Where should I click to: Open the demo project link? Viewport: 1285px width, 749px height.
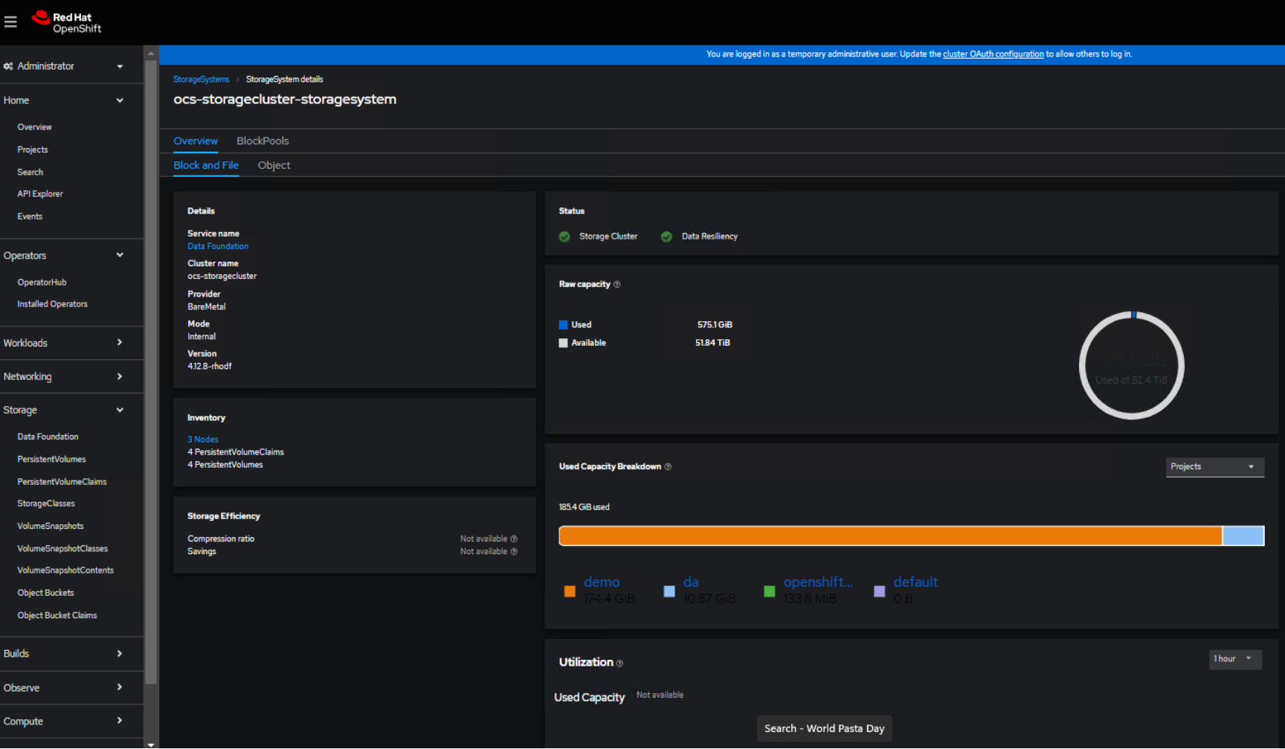tap(602, 582)
